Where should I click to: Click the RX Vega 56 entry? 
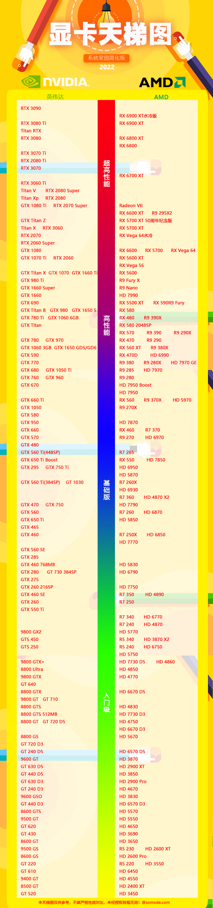coord(132,265)
